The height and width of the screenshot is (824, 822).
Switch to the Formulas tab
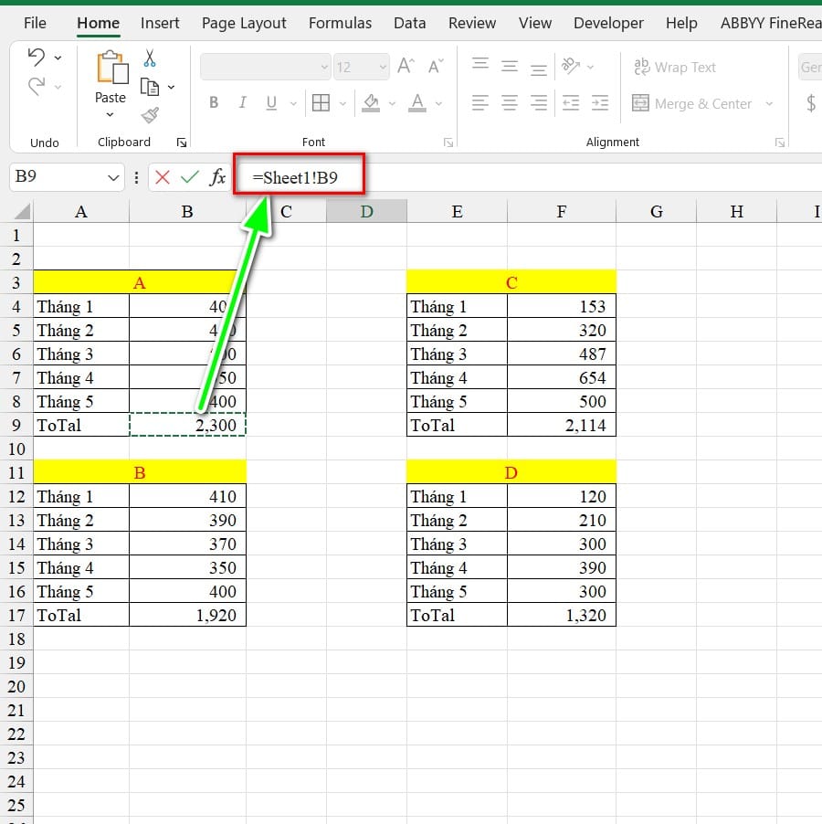tap(340, 23)
